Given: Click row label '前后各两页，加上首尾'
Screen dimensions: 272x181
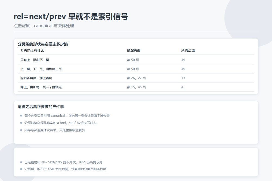Looking at the screenshot, I should pos(36,78).
